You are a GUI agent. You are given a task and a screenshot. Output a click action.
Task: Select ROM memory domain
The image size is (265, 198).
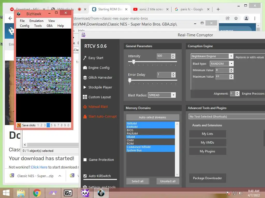150,144
